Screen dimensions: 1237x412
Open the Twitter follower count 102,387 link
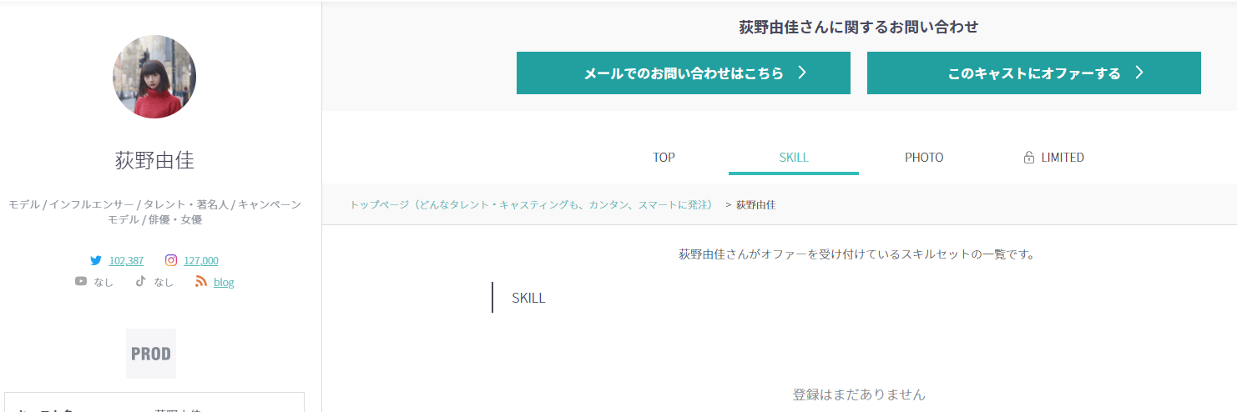[126, 261]
